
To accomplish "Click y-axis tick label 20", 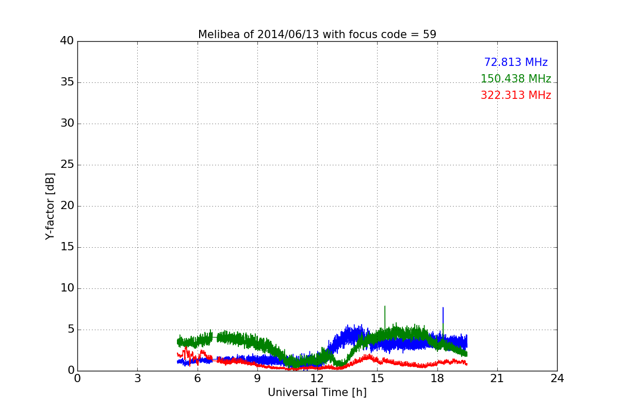I will pyautogui.click(x=67, y=206).
